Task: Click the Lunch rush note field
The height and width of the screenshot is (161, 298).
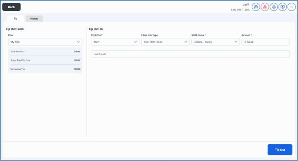Action: tap(190, 54)
